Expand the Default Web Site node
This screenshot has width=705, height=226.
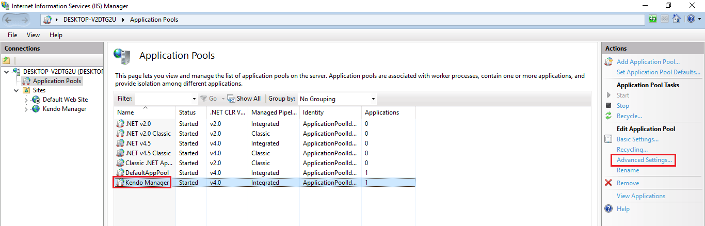pyautogui.click(x=26, y=100)
